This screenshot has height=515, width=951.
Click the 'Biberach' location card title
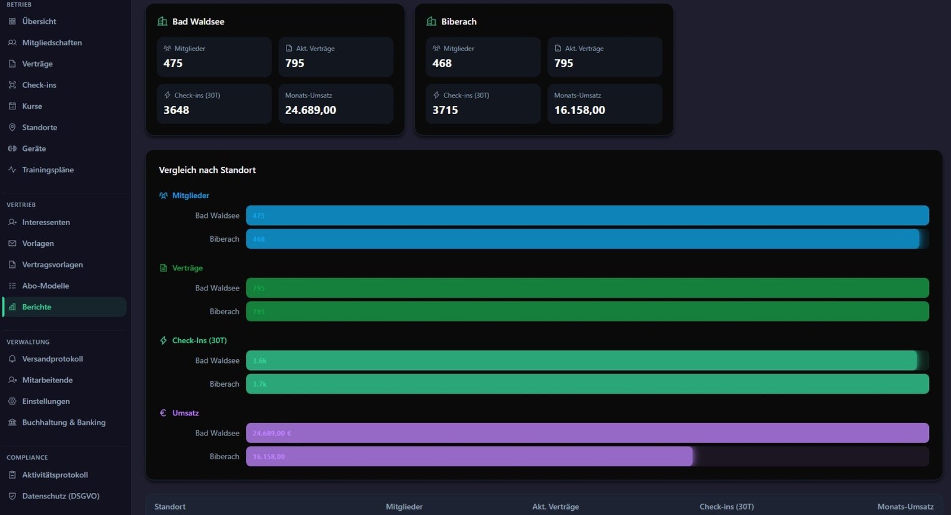click(x=459, y=21)
